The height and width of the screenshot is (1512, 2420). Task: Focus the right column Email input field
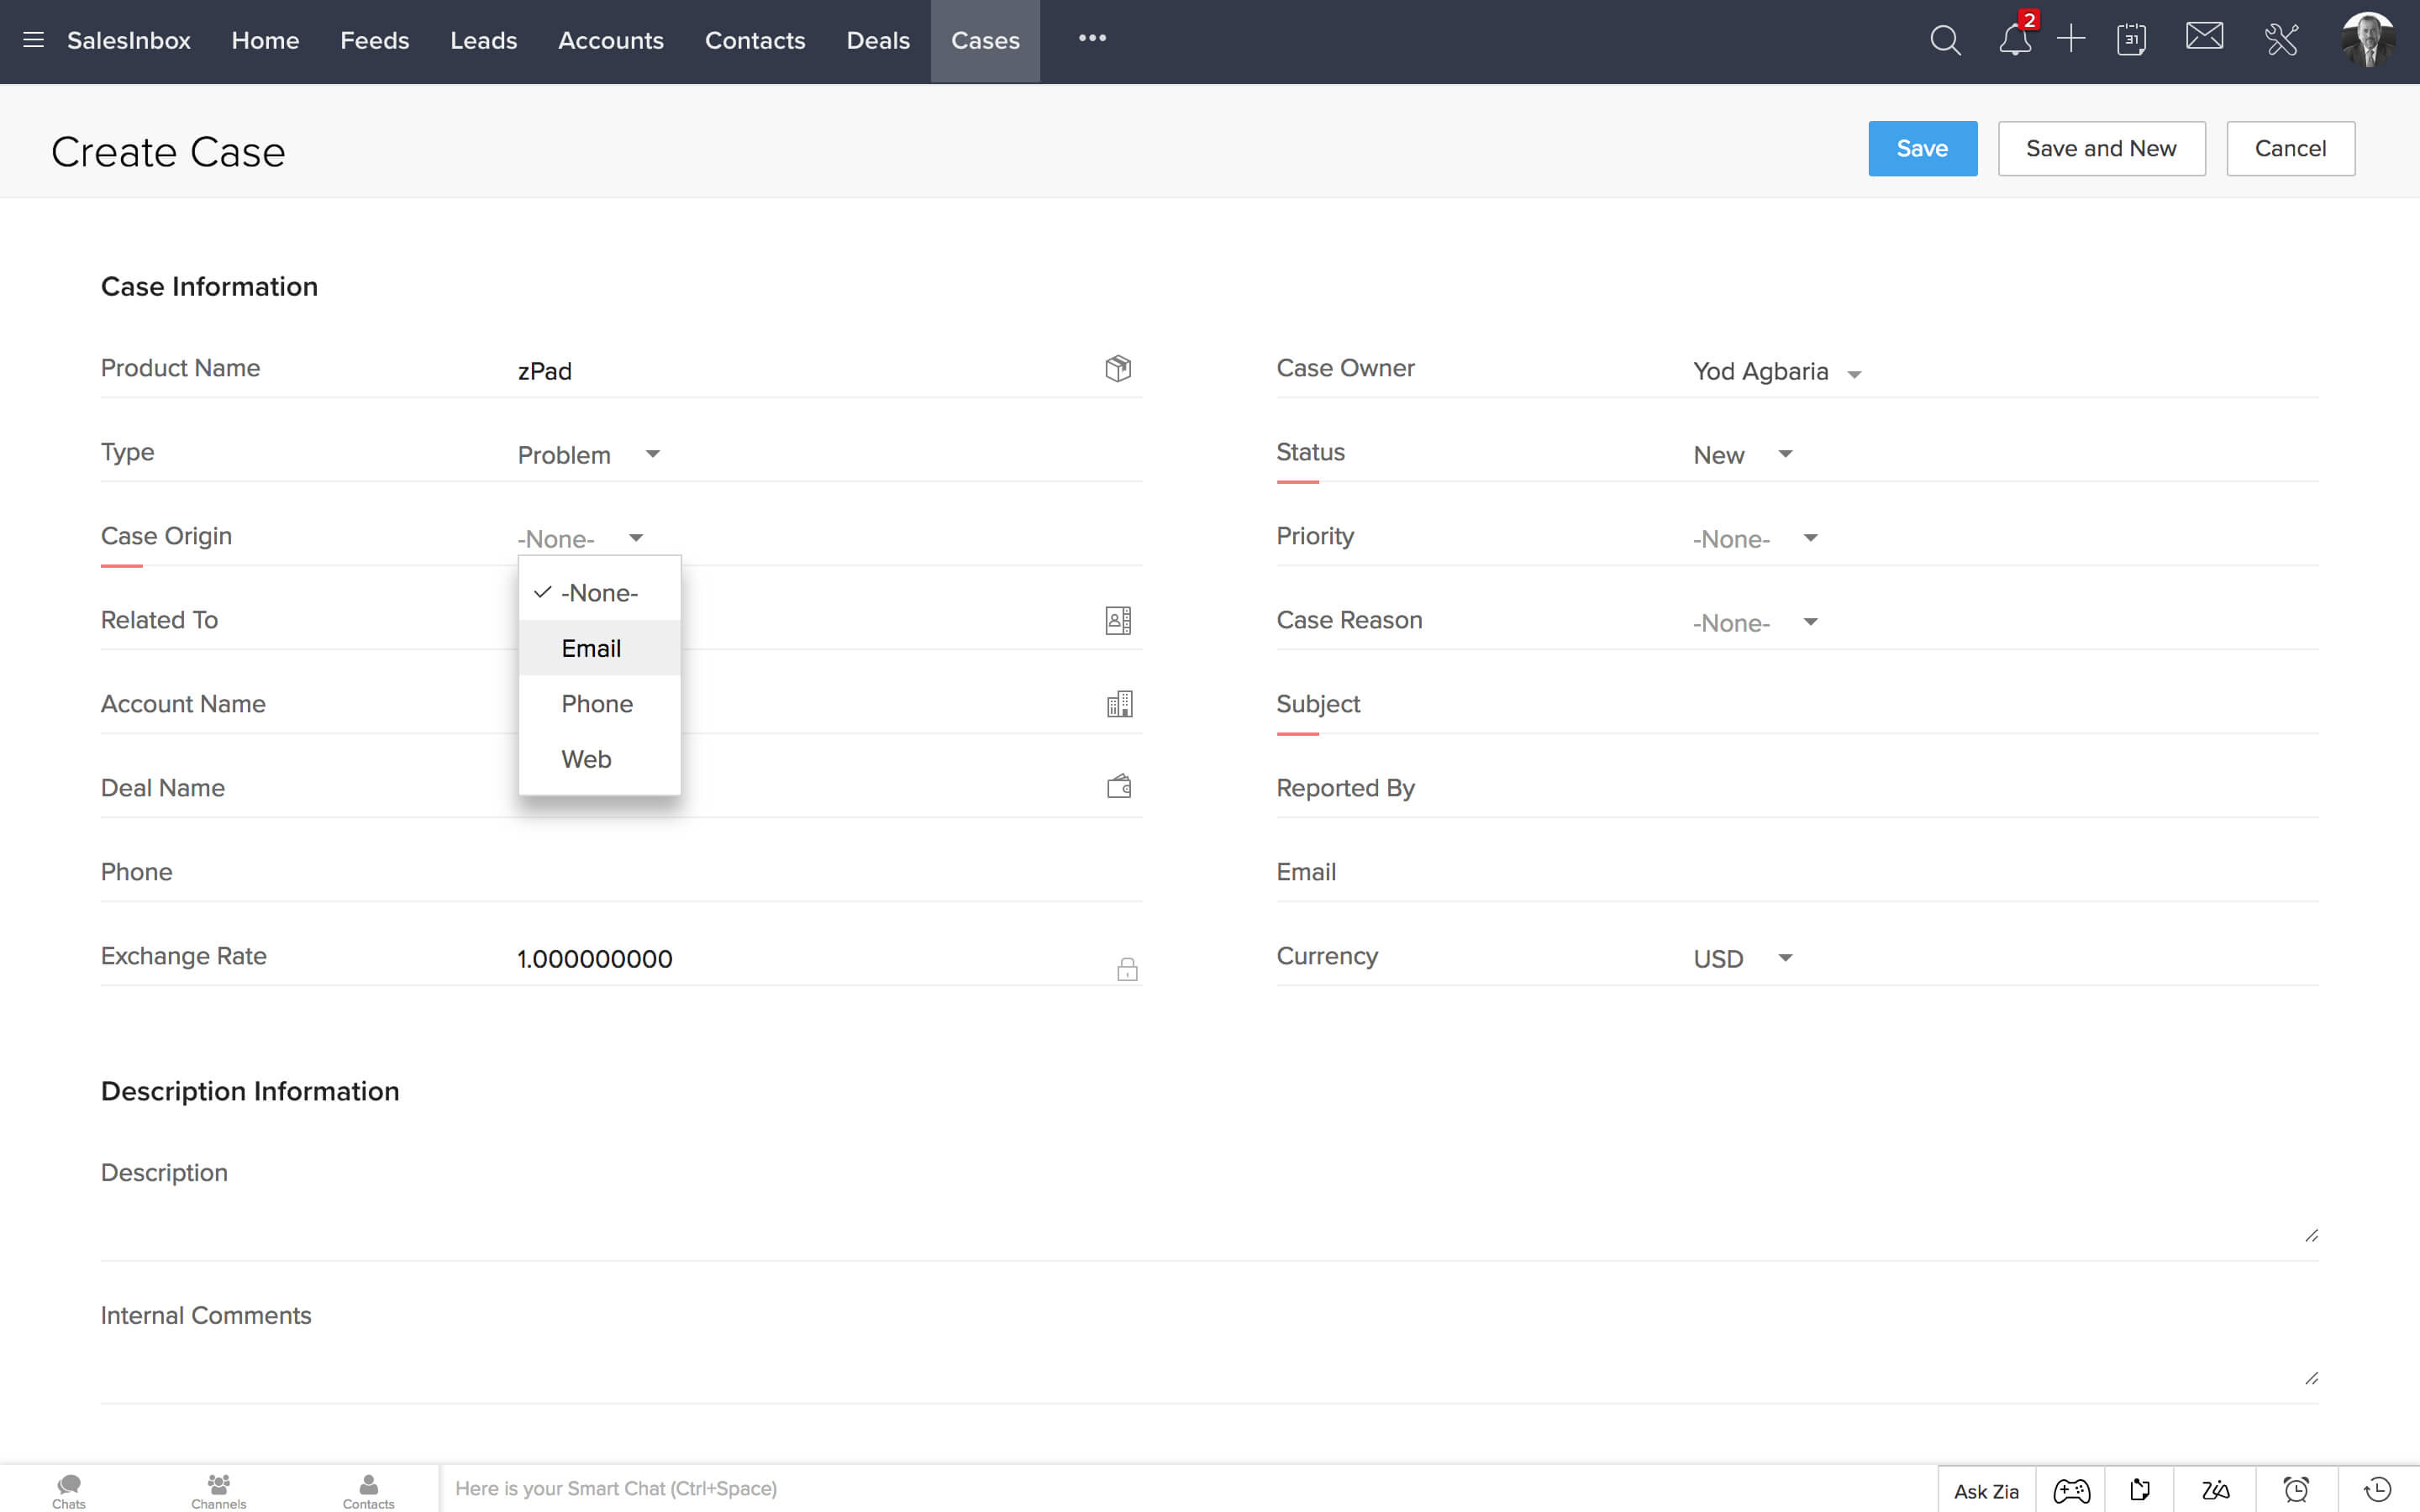pyautogui.click(x=2005, y=873)
